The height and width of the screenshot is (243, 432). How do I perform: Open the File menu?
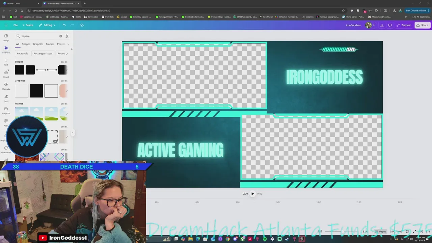(16, 25)
